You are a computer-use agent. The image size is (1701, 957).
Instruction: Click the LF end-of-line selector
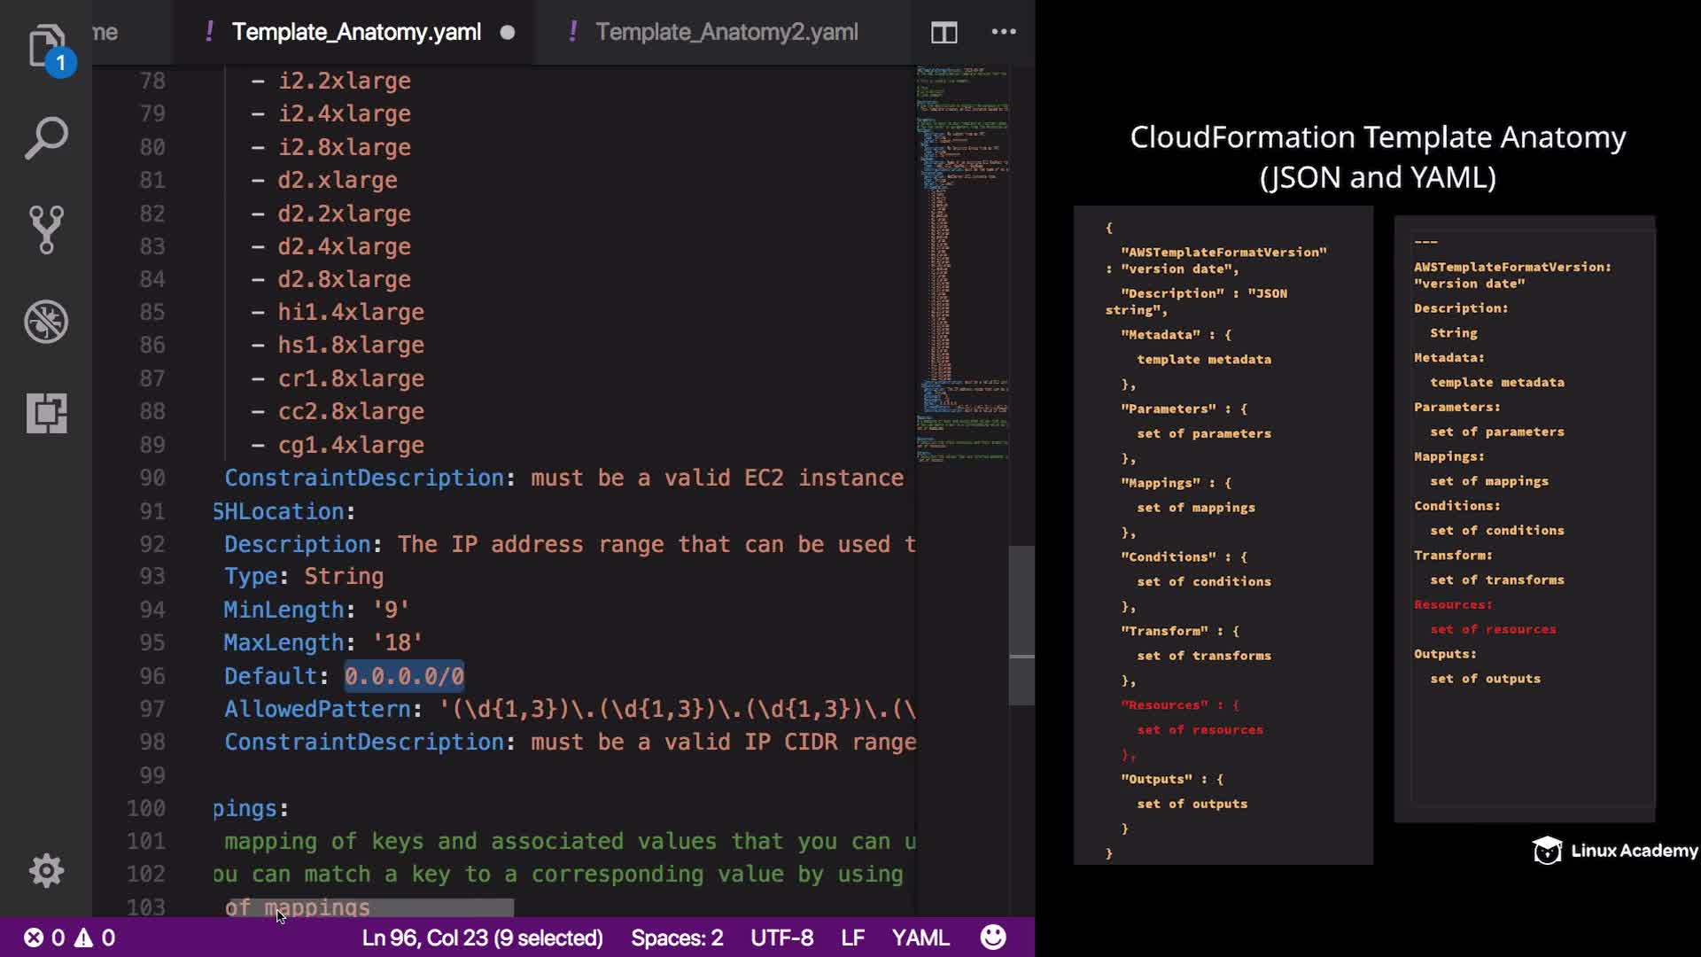pyautogui.click(x=852, y=938)
